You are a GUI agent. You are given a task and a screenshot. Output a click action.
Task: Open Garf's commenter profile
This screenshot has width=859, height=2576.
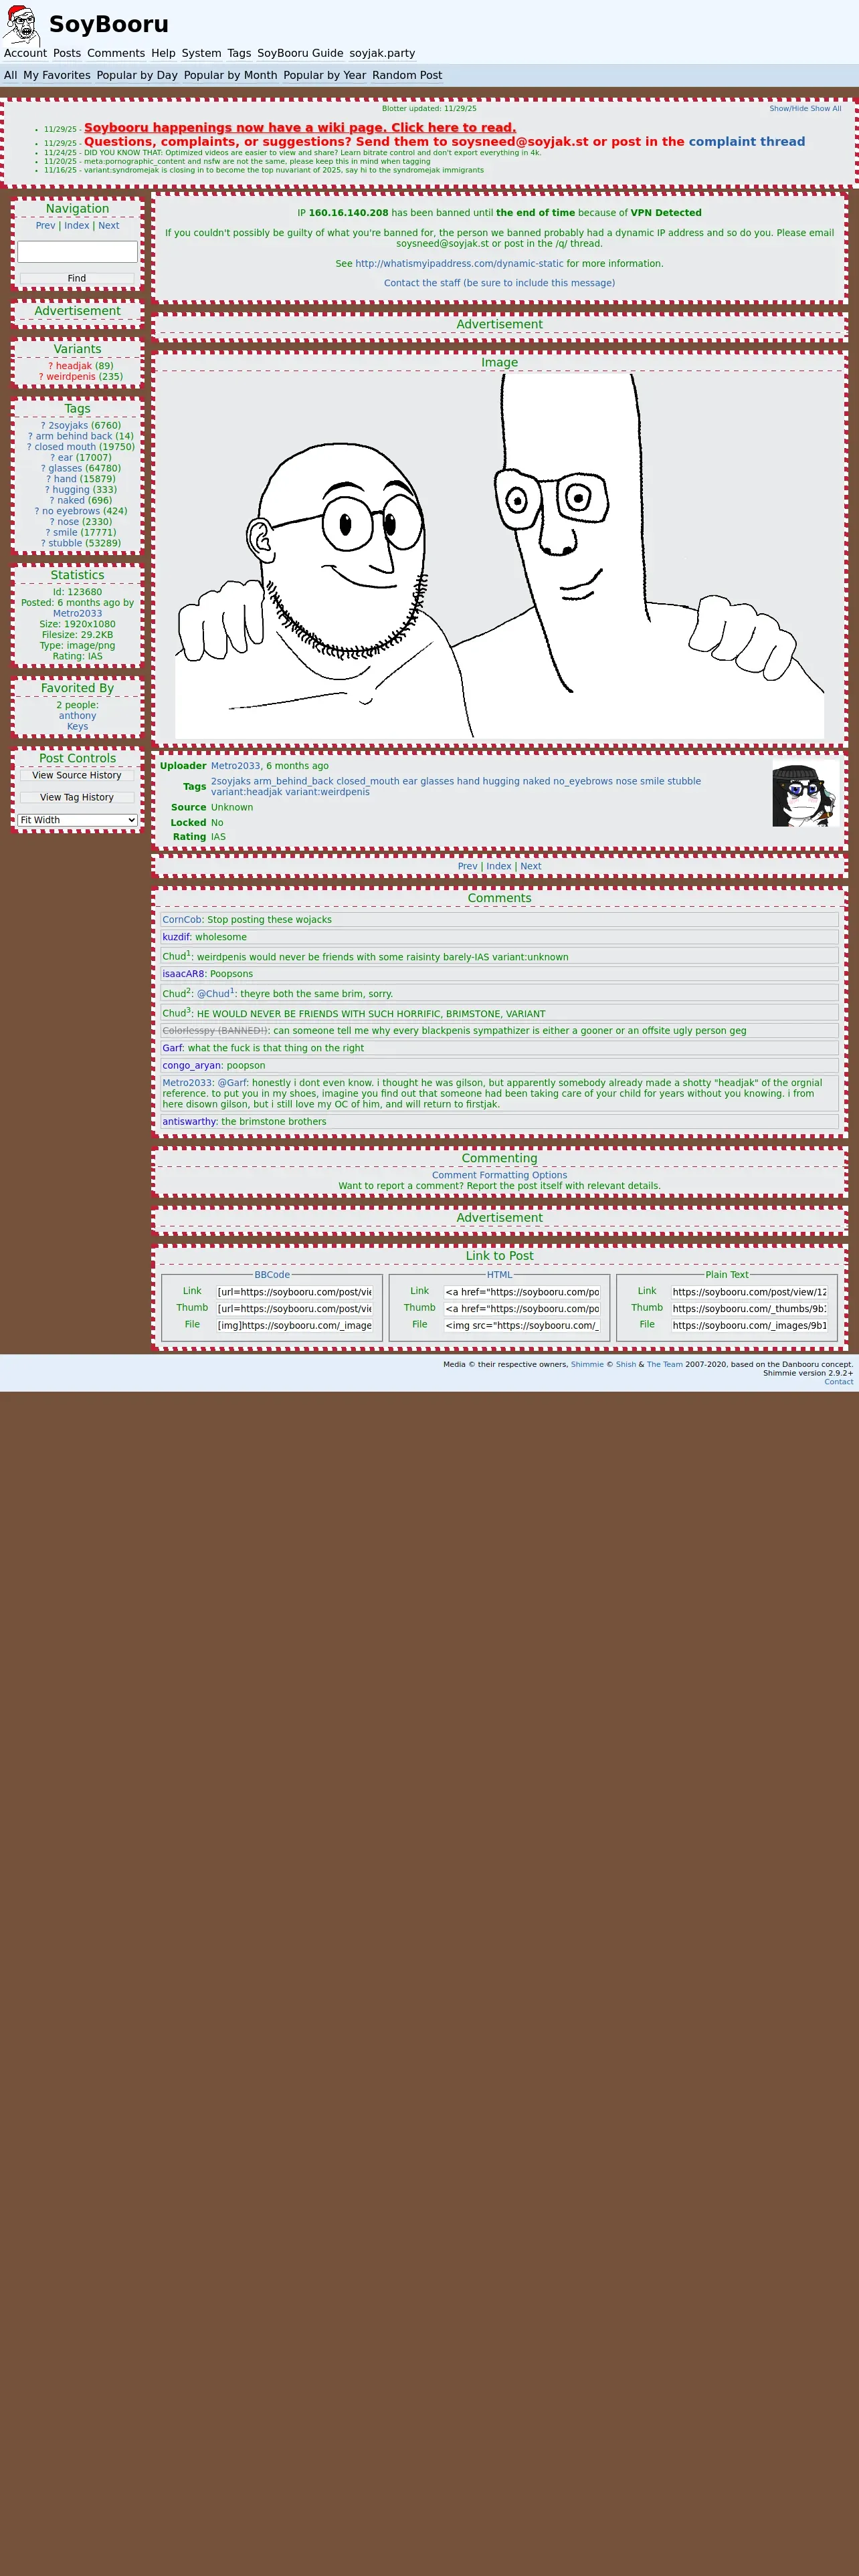(172, 1048)
